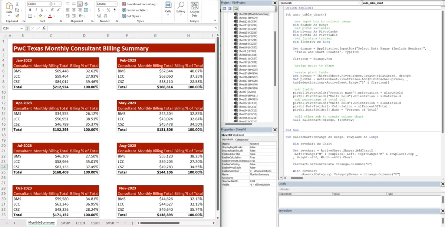Viewport: 445px width, 227px height.
Task: Select the Format Painter tool
Action: click(x=17, y=16)
